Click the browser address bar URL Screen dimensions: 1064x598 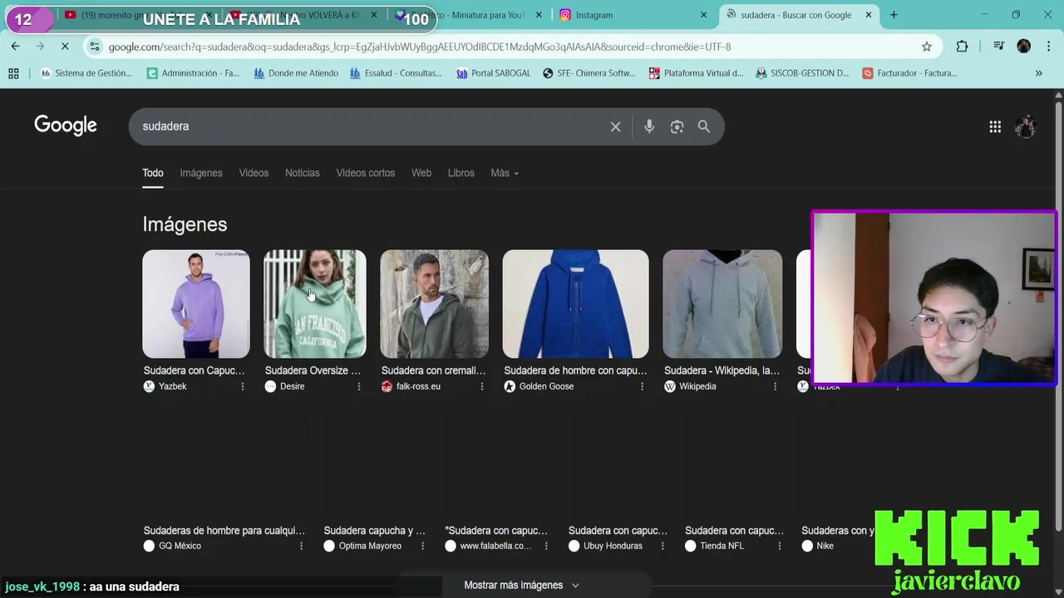tap(420, 47)
